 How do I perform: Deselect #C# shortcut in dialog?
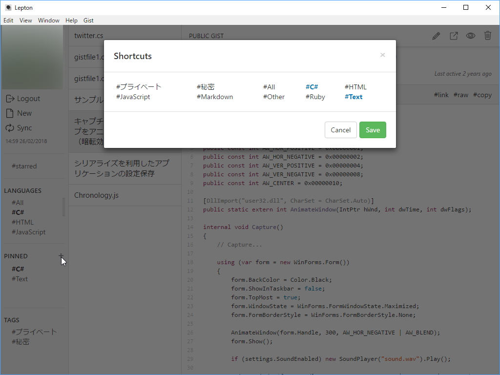(x=312, y=87)
